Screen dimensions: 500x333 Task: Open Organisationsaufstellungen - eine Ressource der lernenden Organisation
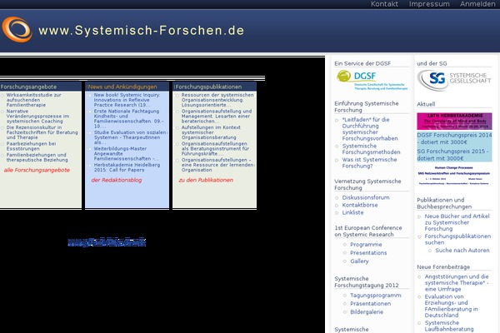217,165
